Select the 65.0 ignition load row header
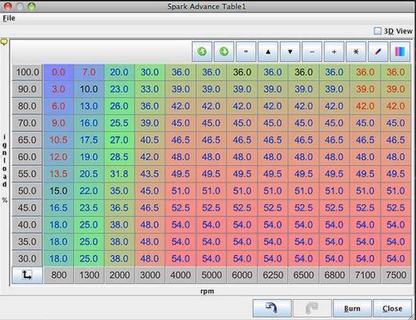 (x=27, y=140)
